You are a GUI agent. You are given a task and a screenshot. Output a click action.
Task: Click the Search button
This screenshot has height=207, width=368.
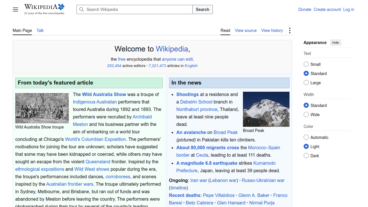203,9
